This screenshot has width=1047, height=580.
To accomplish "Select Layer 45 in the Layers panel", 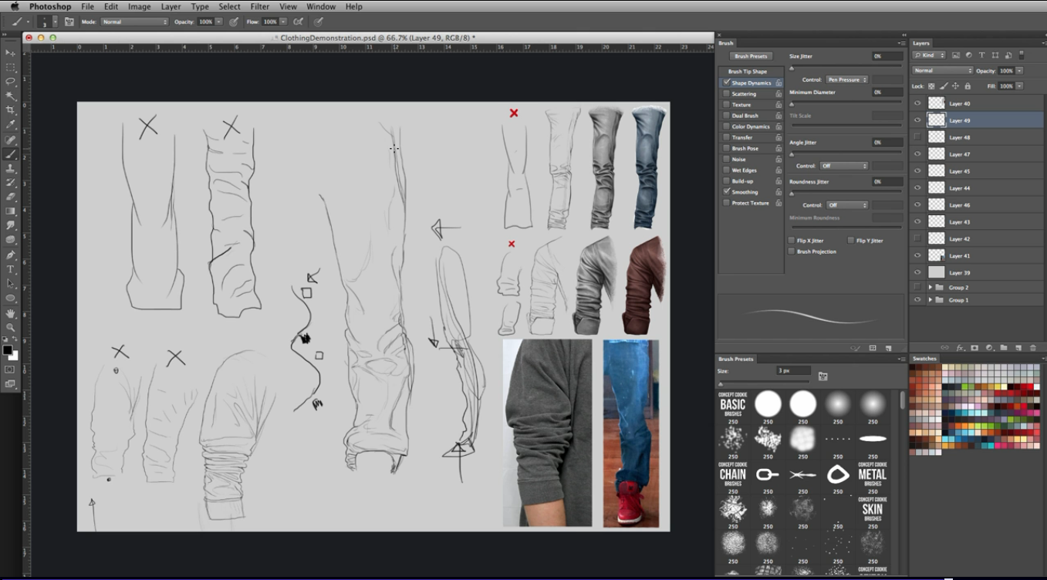I will point(960,171).
